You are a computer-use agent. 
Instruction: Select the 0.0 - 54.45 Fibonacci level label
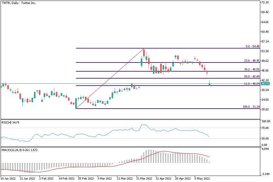pyautogui.click(x=252, y=46)
